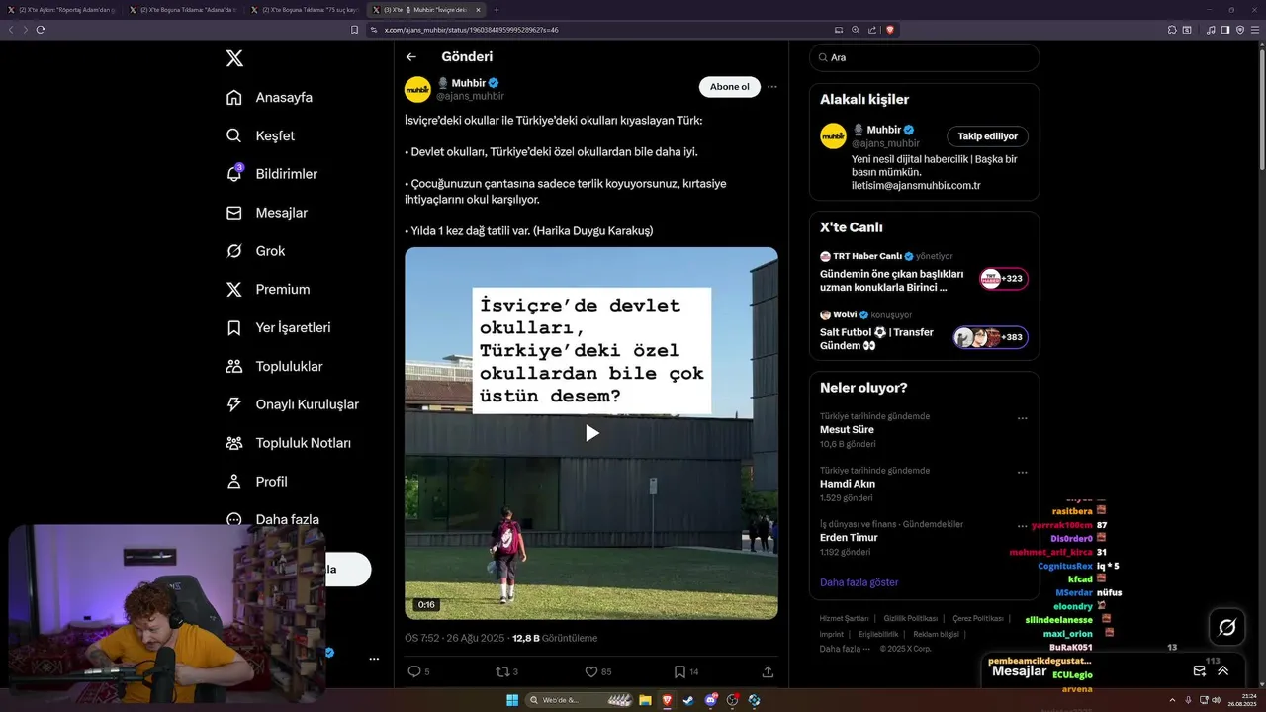
Task: Focus the Ara search field
Action: (x=924, y=57)
